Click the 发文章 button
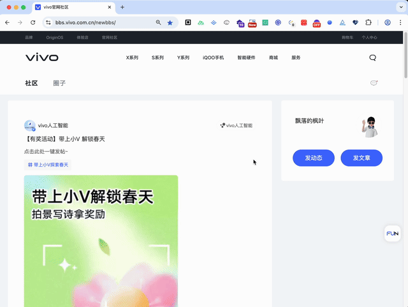The height and width of the screenshot is (307, 408). [361, 158]
